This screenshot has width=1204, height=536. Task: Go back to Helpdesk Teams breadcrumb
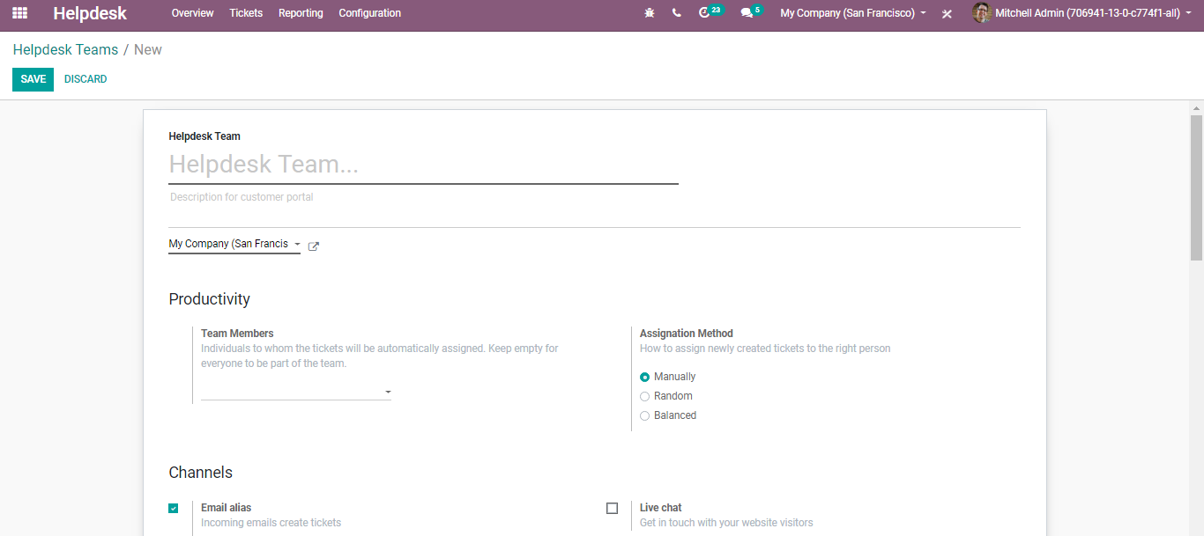[x=65, y=49]
